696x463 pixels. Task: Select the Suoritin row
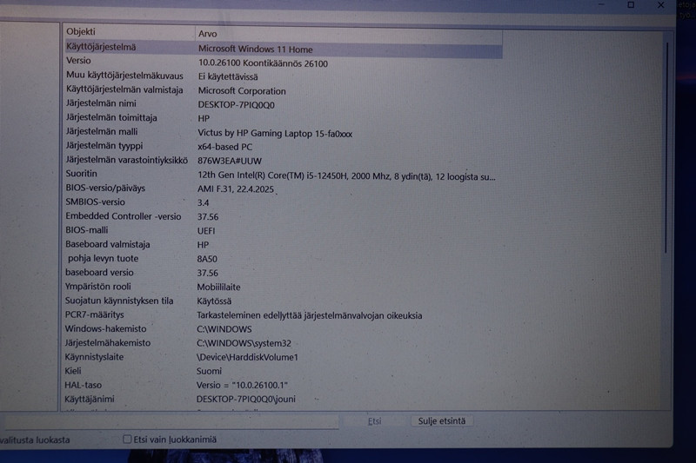coord(284,175)
